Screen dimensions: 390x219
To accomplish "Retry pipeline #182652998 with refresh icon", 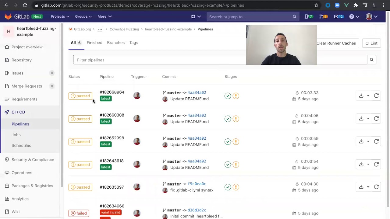I will [x=376, y=141].
